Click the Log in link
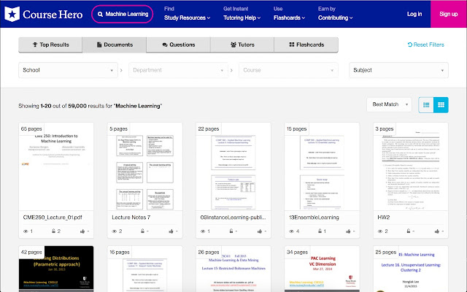Viewport: 467px width, 292px height. pyautogui.click(x=414, y=14)
